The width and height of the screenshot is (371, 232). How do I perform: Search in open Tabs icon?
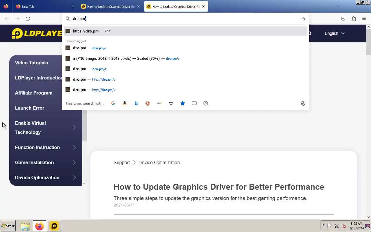pyautogui.click(x=194, y=103)
